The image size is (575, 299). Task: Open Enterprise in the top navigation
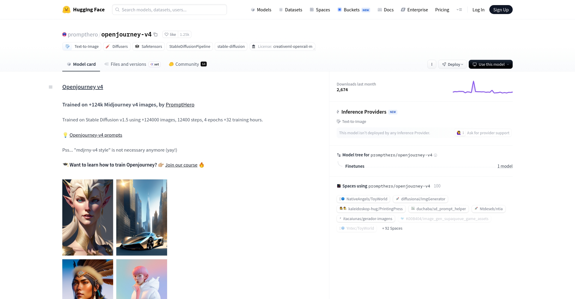pyautogui.click(x=414, y=10)
